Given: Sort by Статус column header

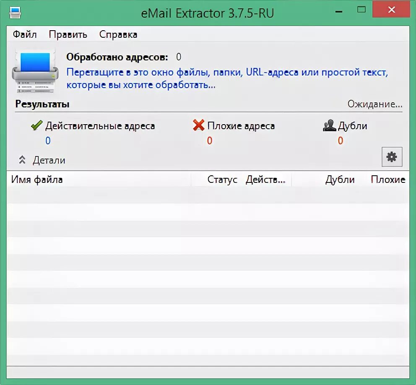Looking at the screenshot, I should [x=222, y=179].
